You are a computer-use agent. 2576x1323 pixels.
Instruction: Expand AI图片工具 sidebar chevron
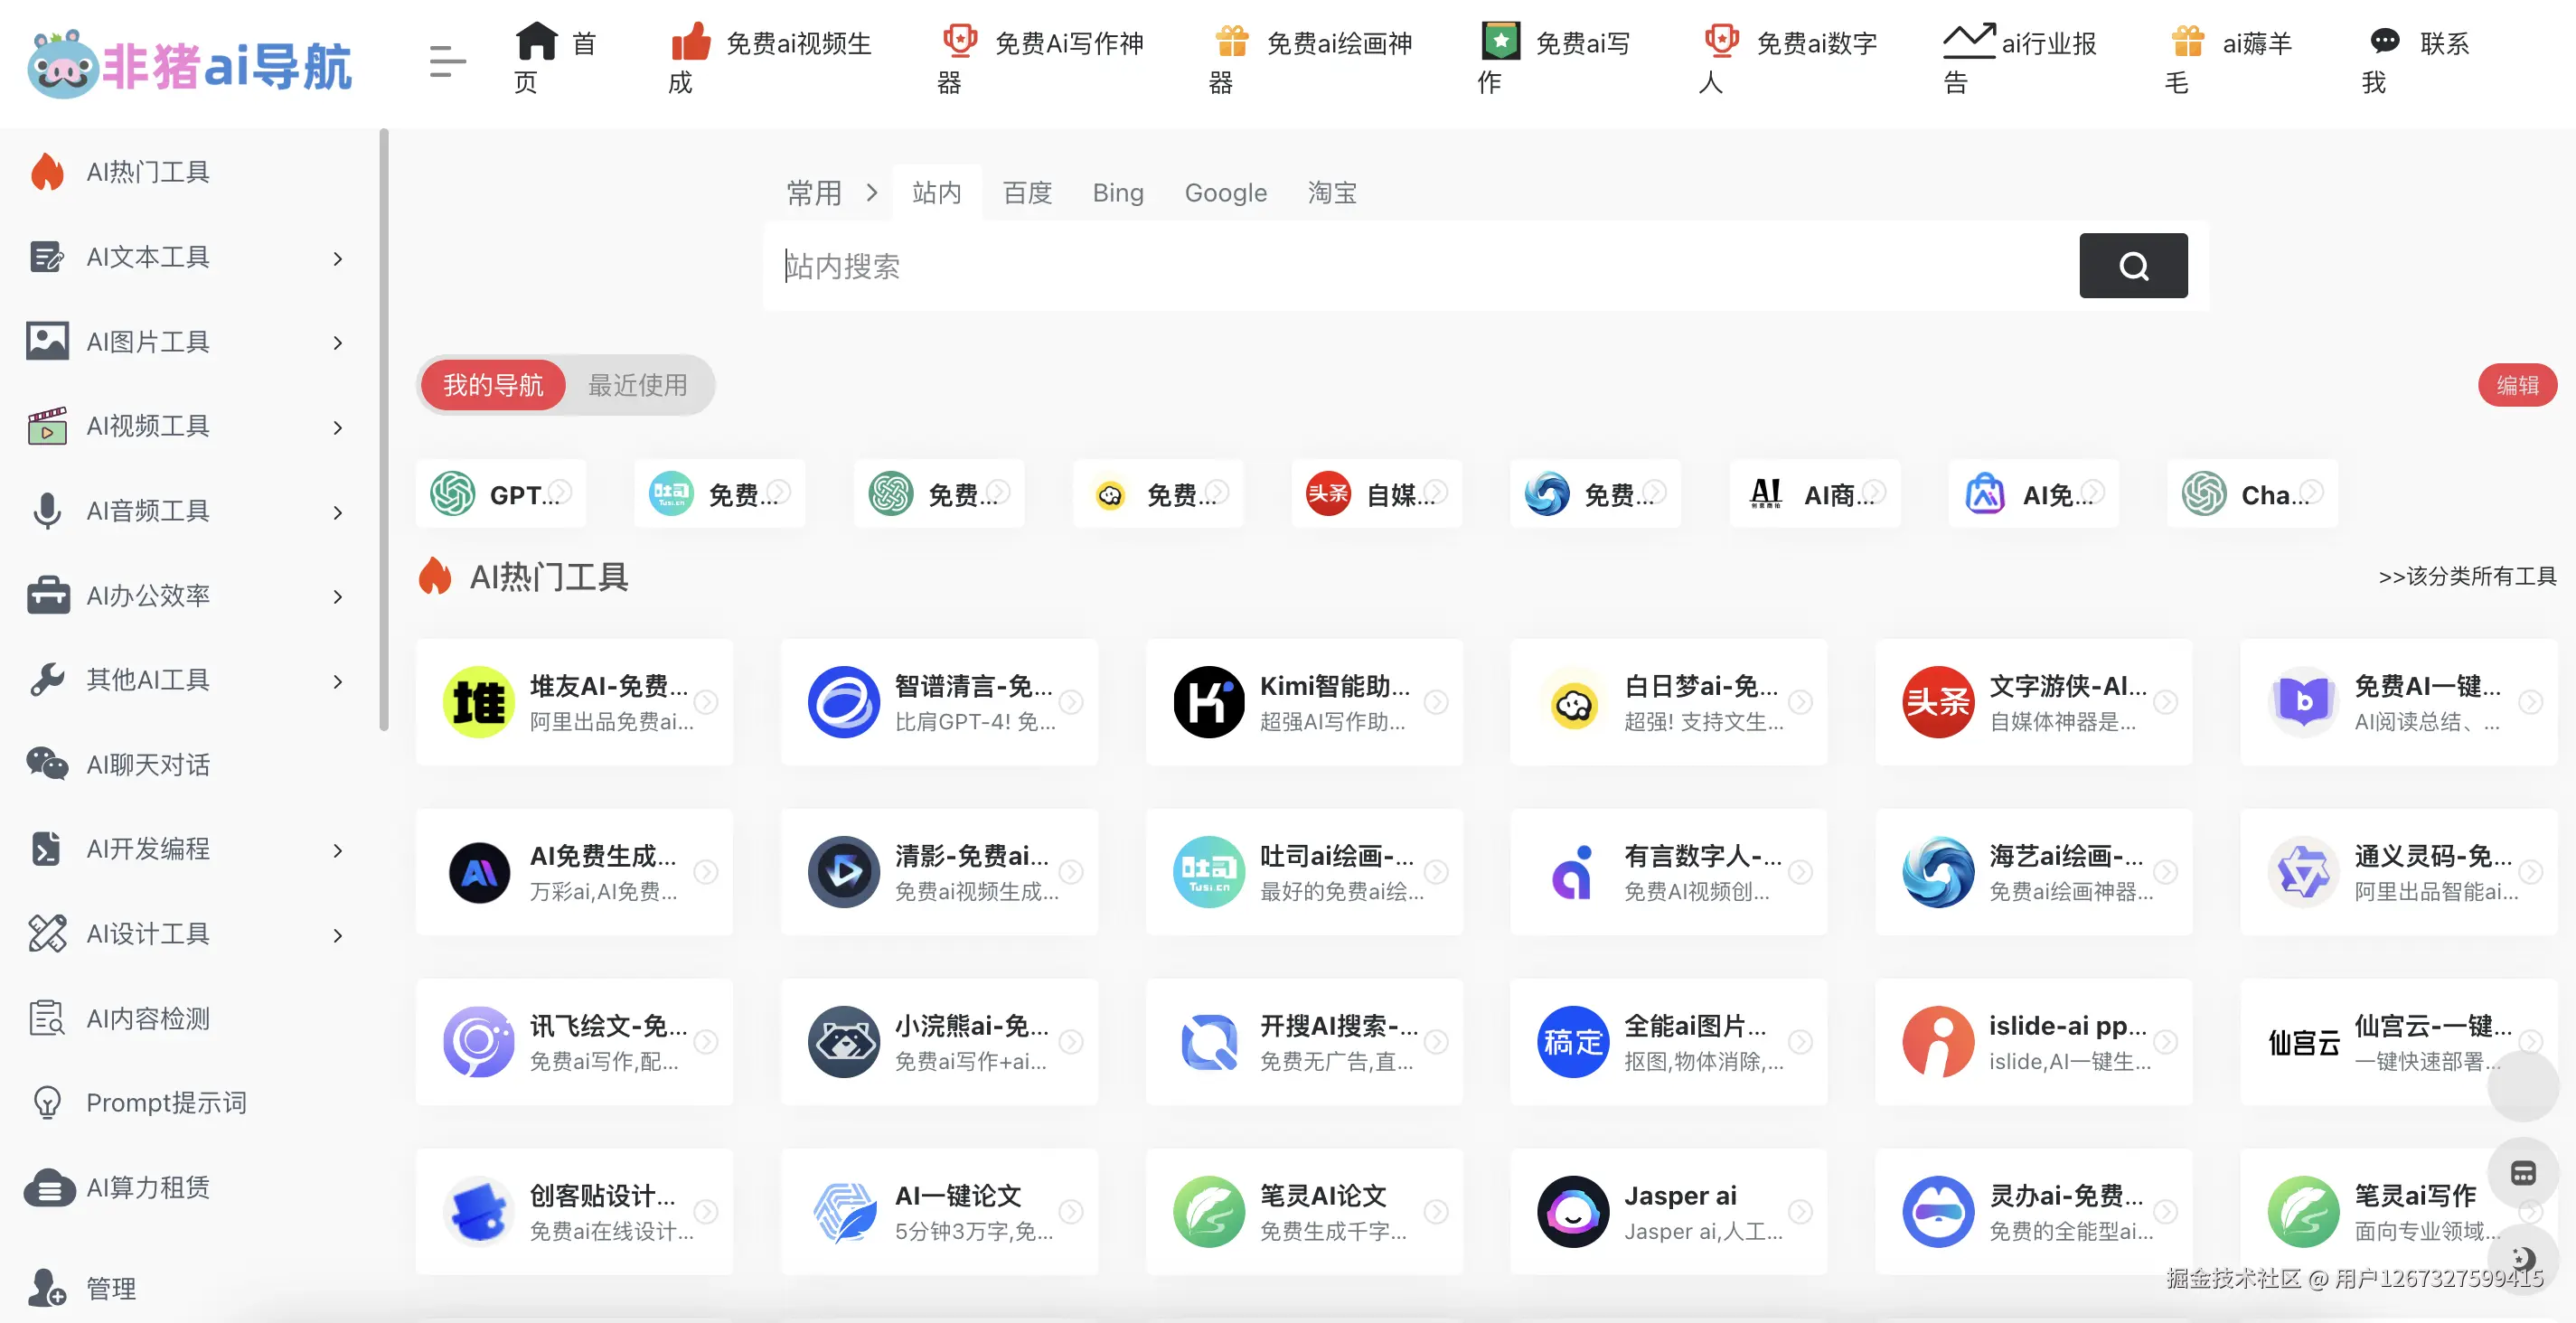338,343
